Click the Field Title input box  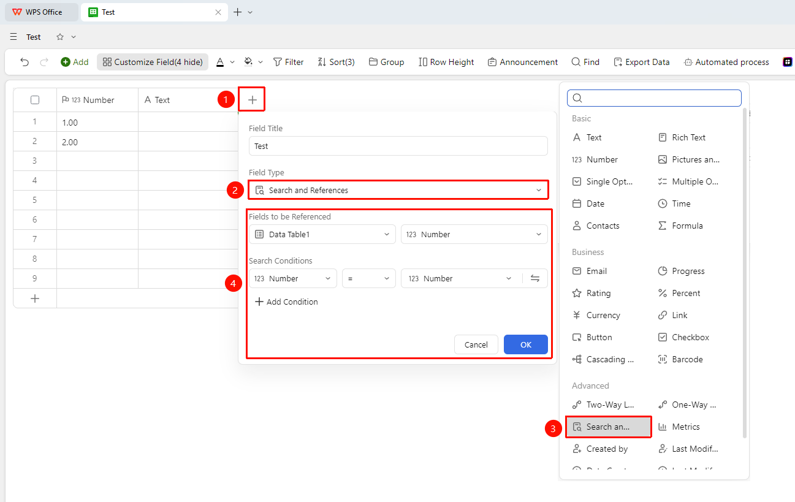click(x=398, y=146)
